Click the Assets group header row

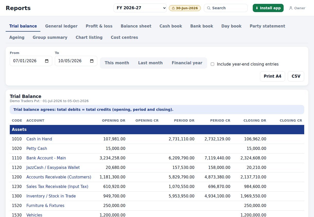point(157,130)
